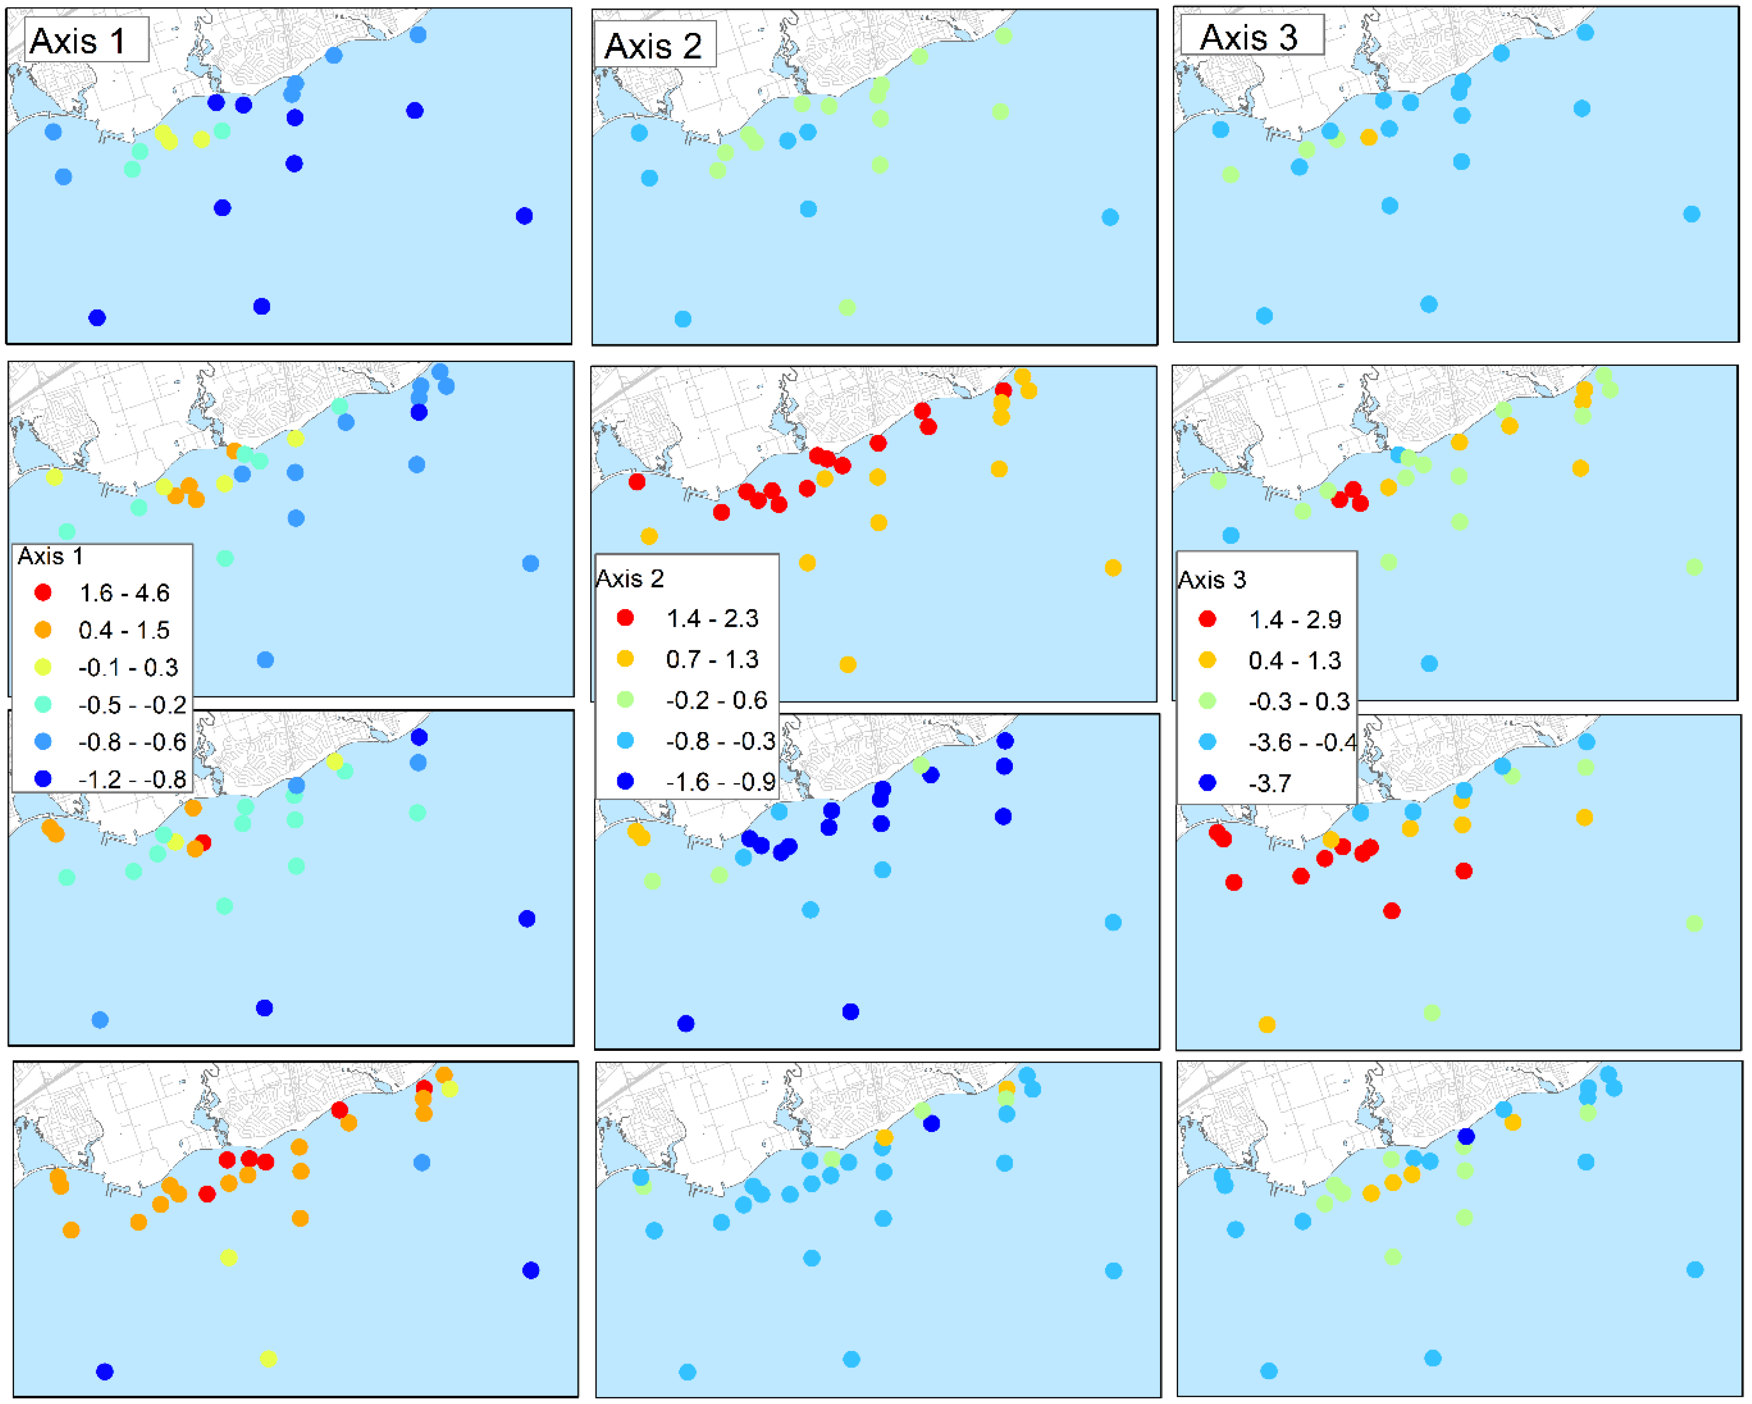Click the "Axis 3" legend heading
Screen dimensions: 1752x1404
pyautogui.click(x=1212, y=580)
